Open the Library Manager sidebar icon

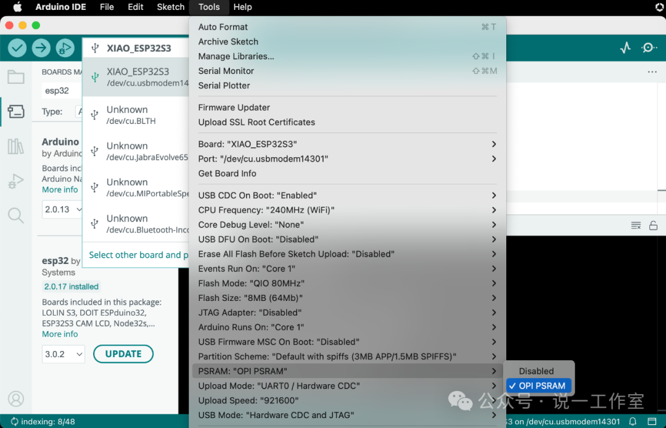(15, 147)
